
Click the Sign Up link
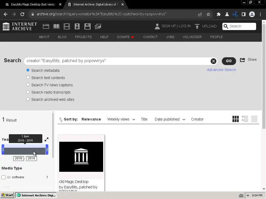[169, 26]
